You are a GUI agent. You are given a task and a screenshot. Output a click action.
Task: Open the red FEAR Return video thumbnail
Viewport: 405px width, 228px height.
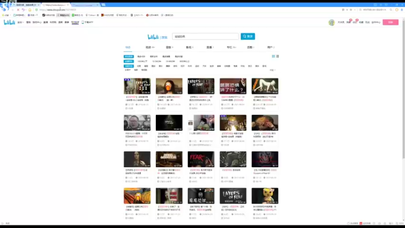[201, 159]
